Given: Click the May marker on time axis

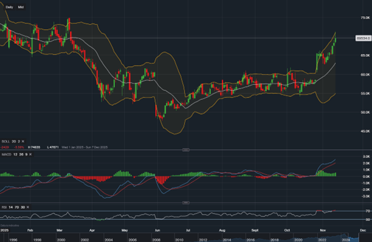Looking at the screenshot, I should pos(125,230).
